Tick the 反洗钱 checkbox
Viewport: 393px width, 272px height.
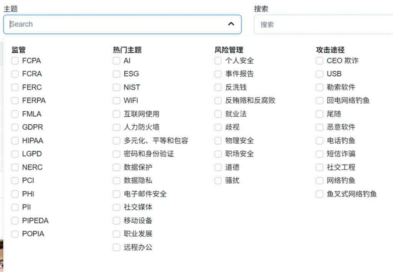coord(218,87)
